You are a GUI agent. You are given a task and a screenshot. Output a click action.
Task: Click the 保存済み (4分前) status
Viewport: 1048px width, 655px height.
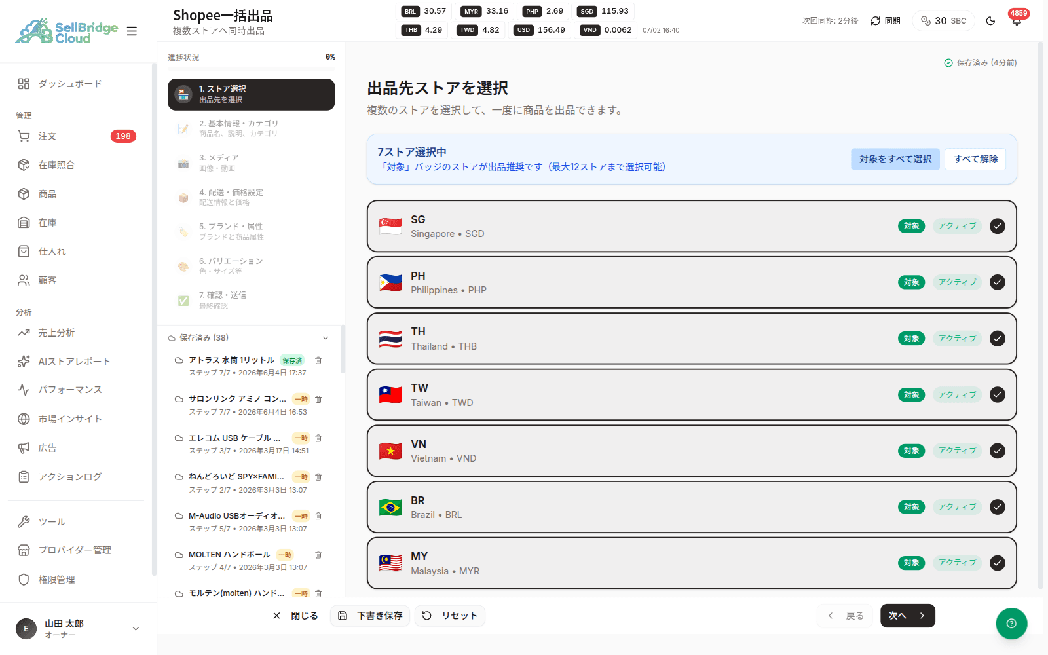[981, 63]
